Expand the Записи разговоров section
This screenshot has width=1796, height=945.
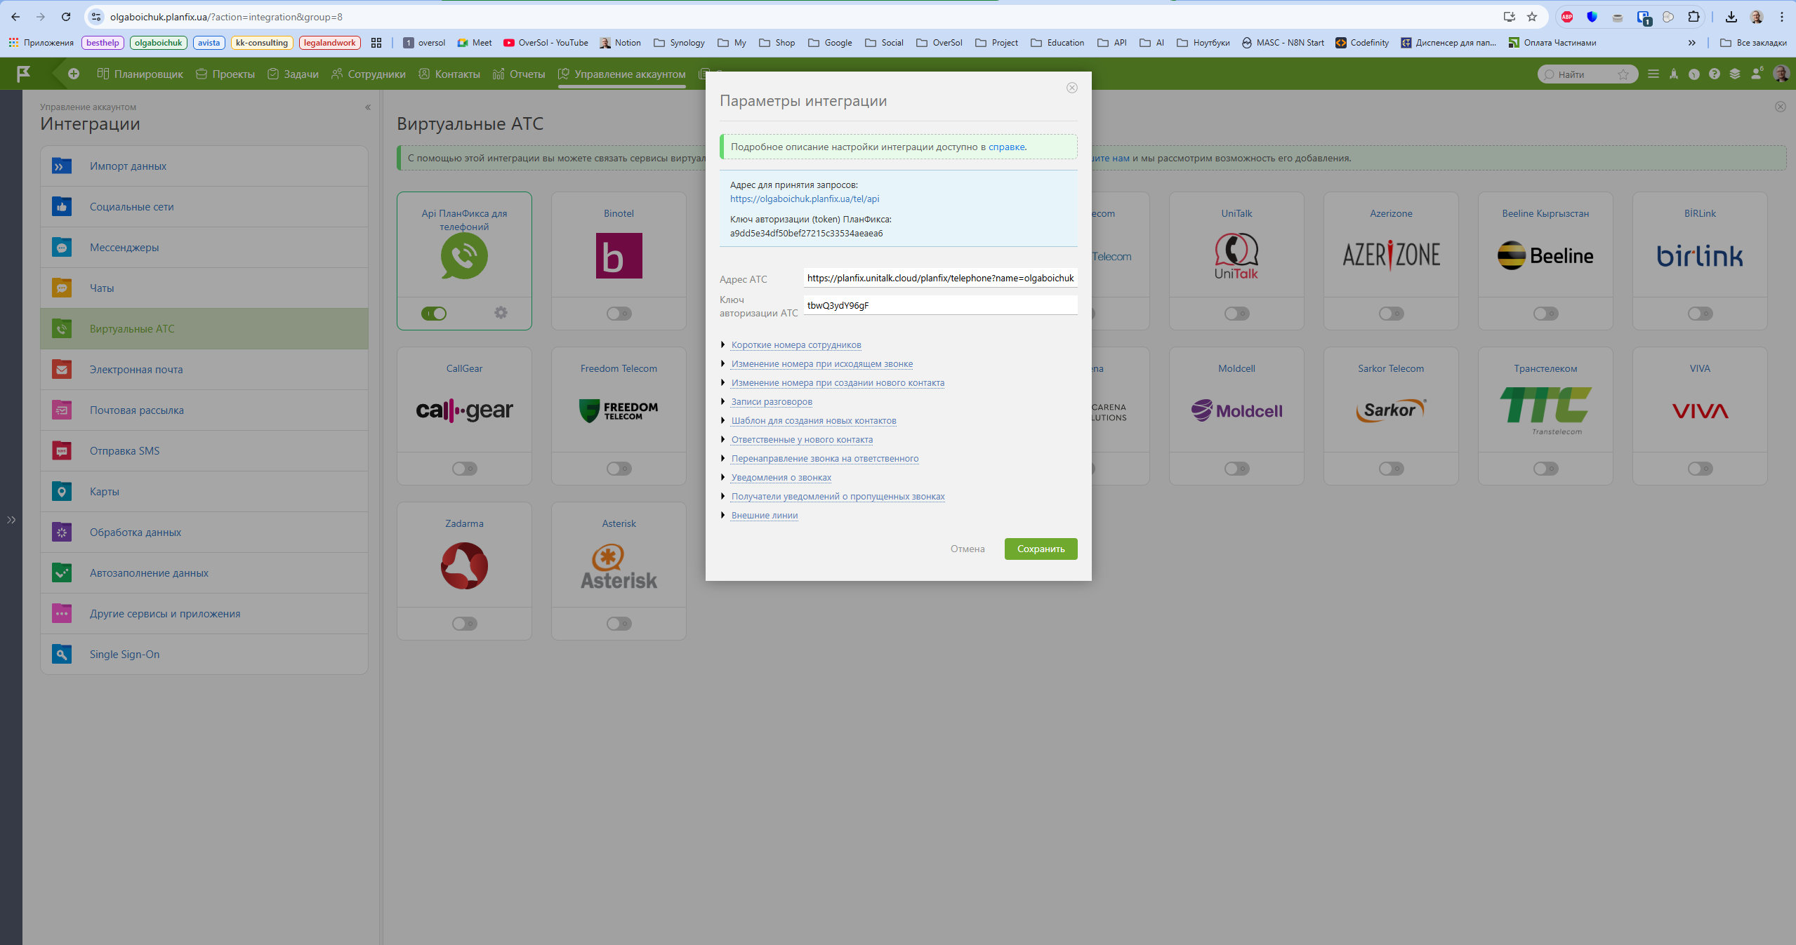pos(771,401)
